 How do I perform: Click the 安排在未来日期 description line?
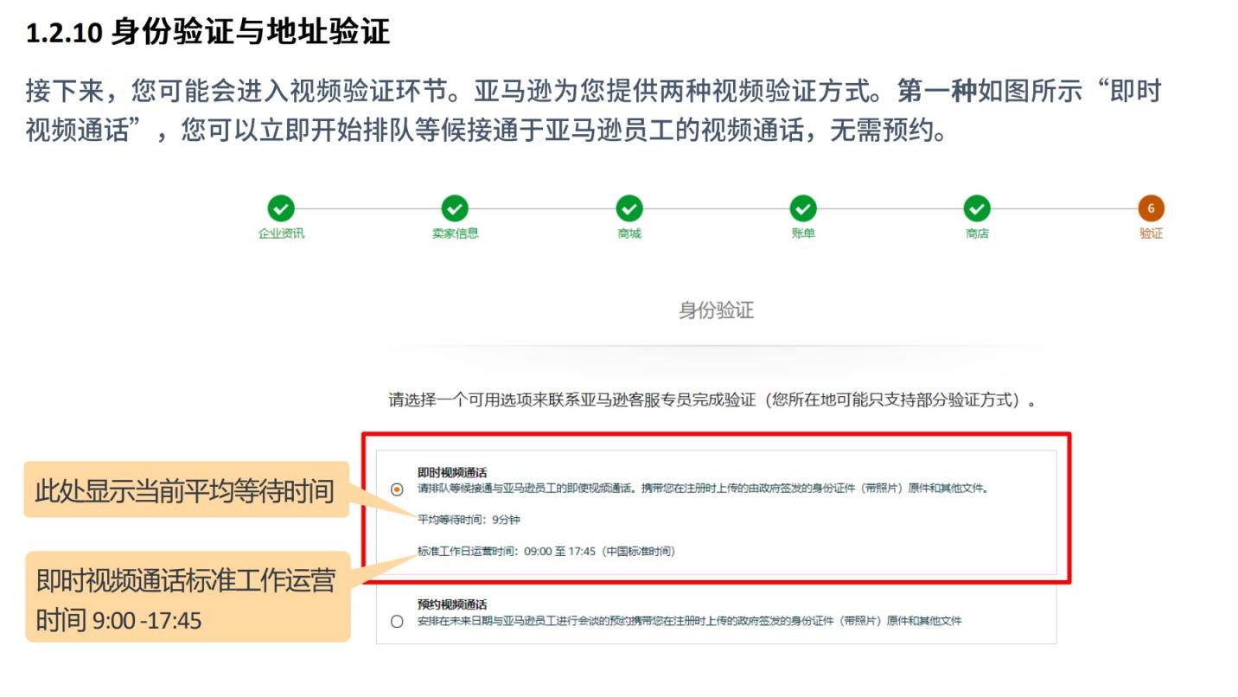pos(689,621)
